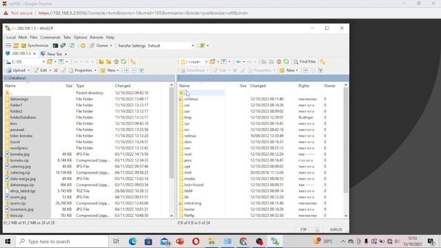Go to remote home directory icon

click(278, 62)
